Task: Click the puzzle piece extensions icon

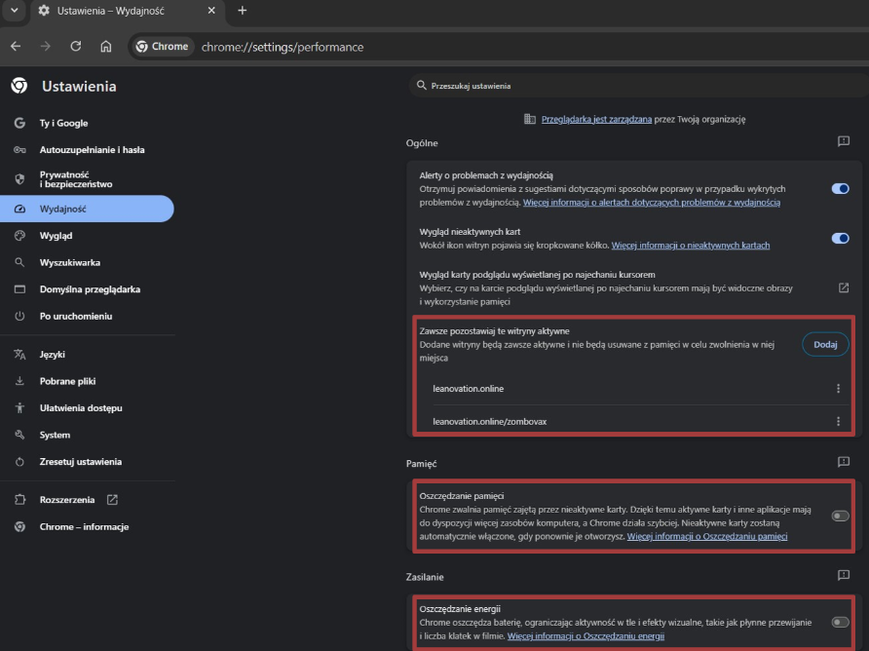Action: pos(19,500)
